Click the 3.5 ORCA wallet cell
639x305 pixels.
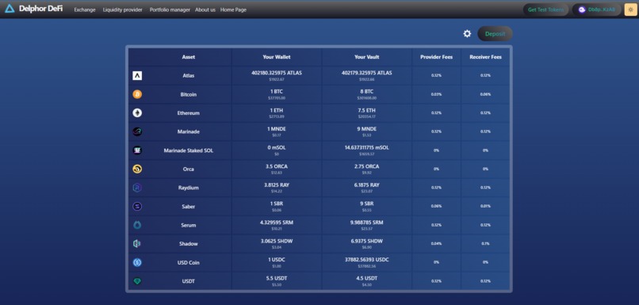tap(277, 169)
